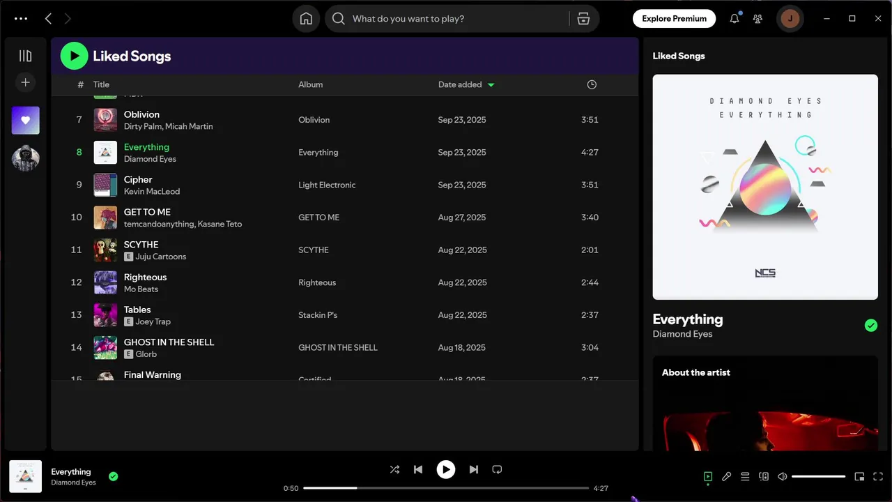Screen dimensions: 892x502
Task: Create a playlist with the plus button
Action: tap(26, 82)
